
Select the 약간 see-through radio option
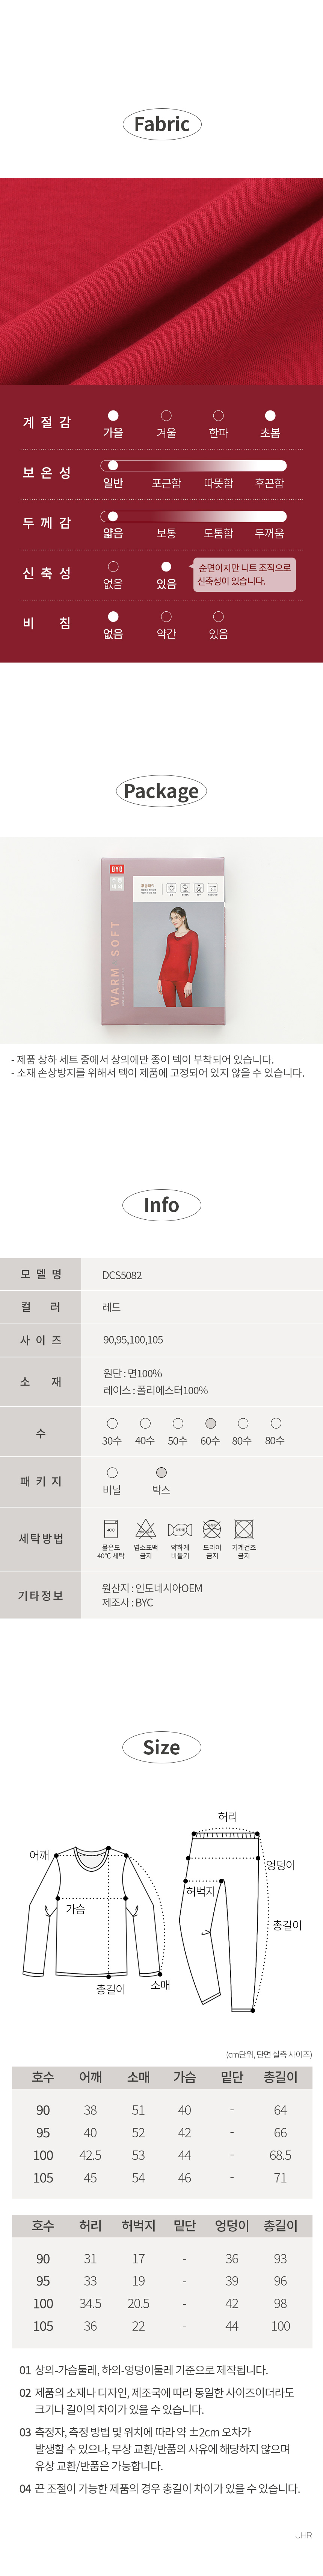pos(166,617)
